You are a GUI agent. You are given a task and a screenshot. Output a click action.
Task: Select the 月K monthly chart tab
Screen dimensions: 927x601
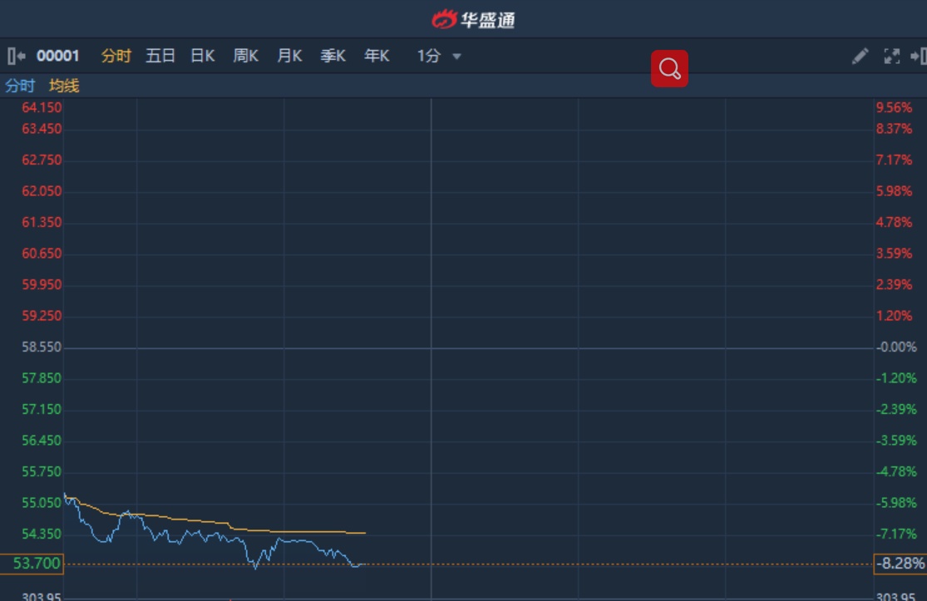coord(289,57)
